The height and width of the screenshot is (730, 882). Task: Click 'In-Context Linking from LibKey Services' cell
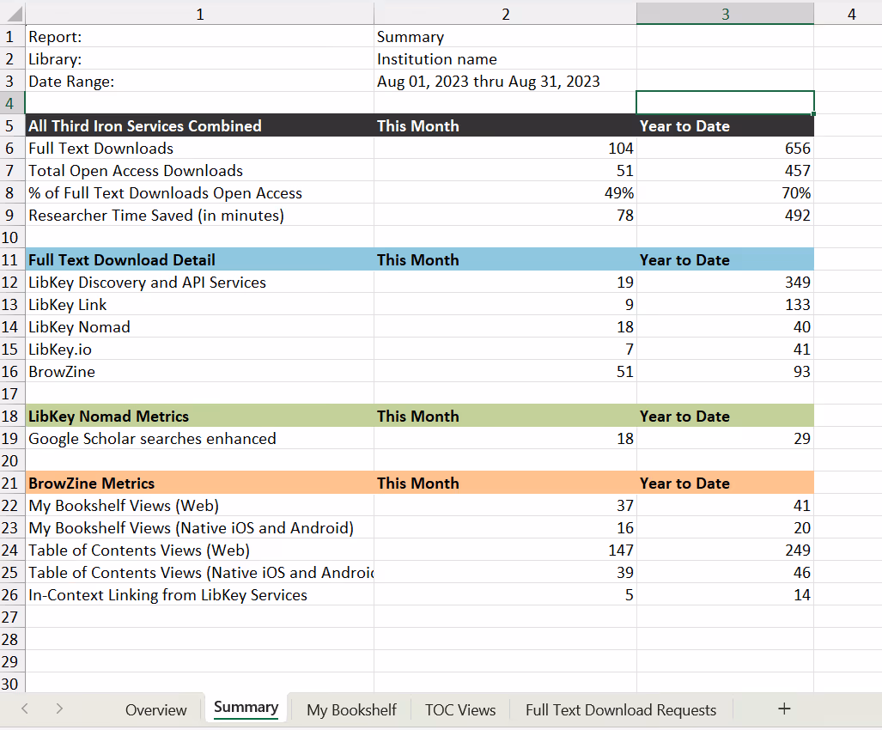pos(200,594)
